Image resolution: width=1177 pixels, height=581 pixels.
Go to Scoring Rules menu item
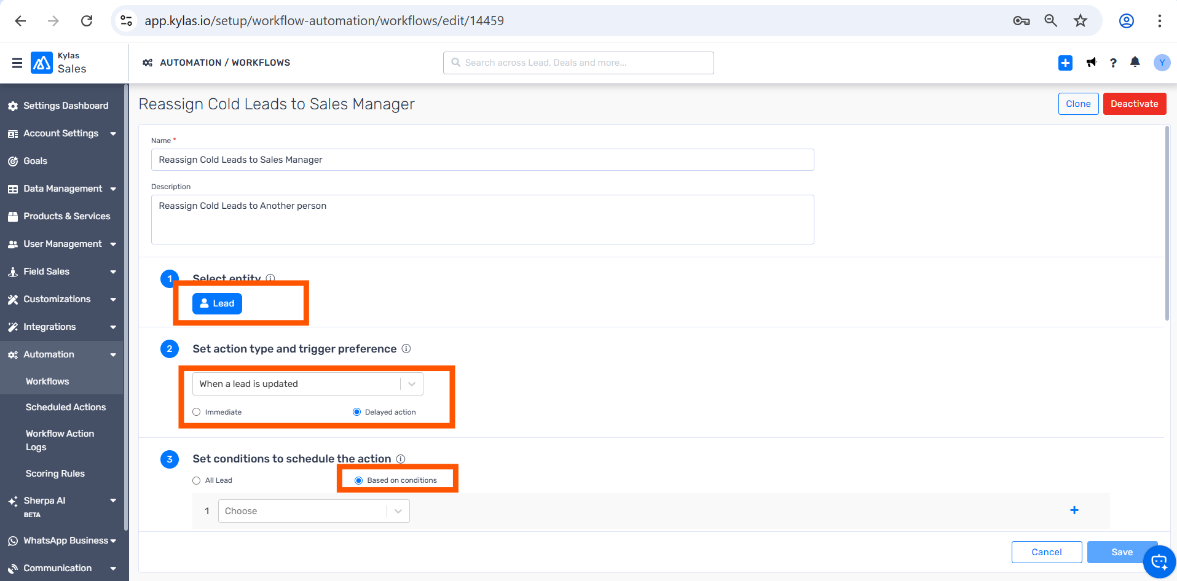click(55, 474)
